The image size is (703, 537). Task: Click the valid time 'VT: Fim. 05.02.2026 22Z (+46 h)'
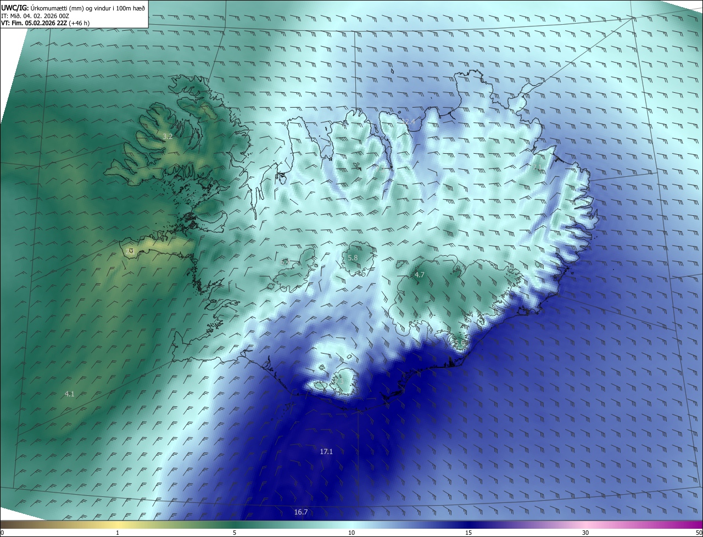(46, 24)
